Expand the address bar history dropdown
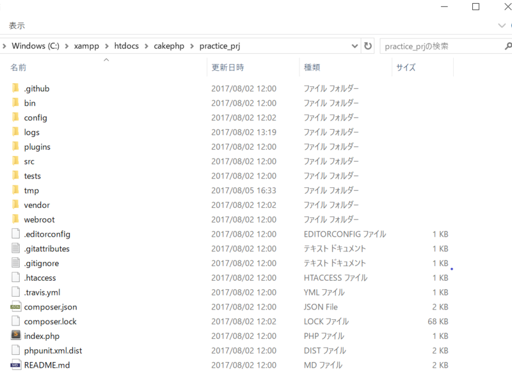The width and height of the screenshot is (512, 378). [354, 45]
